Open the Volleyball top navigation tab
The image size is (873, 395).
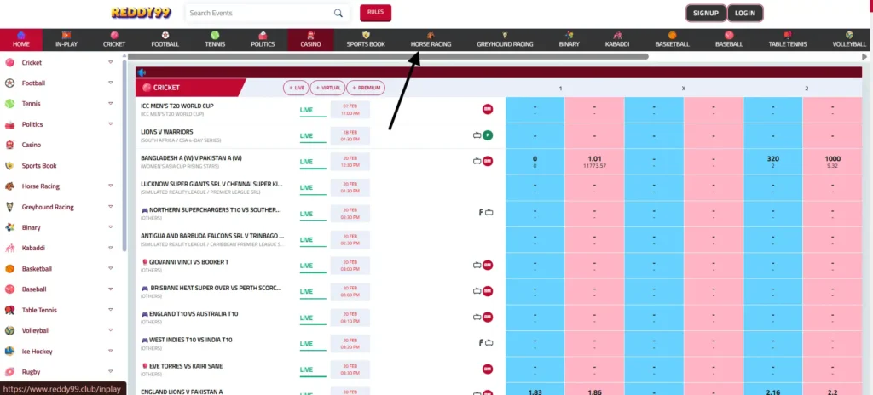click(849, 39)
